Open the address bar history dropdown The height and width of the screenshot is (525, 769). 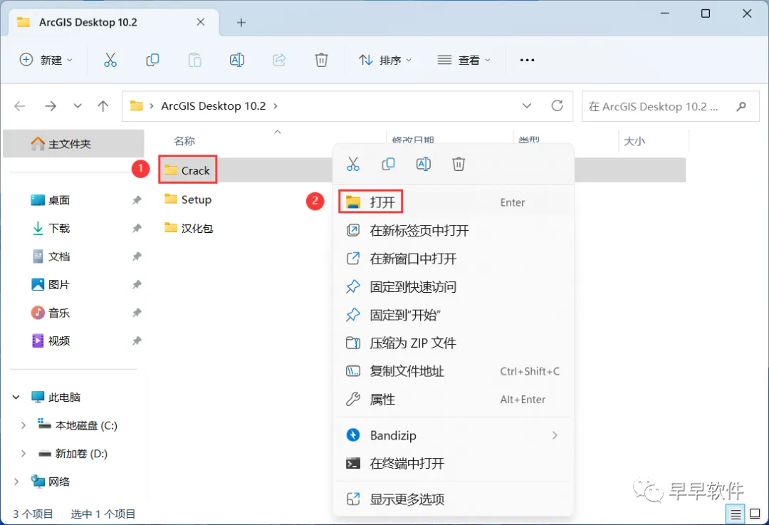[x=527, y=105]
